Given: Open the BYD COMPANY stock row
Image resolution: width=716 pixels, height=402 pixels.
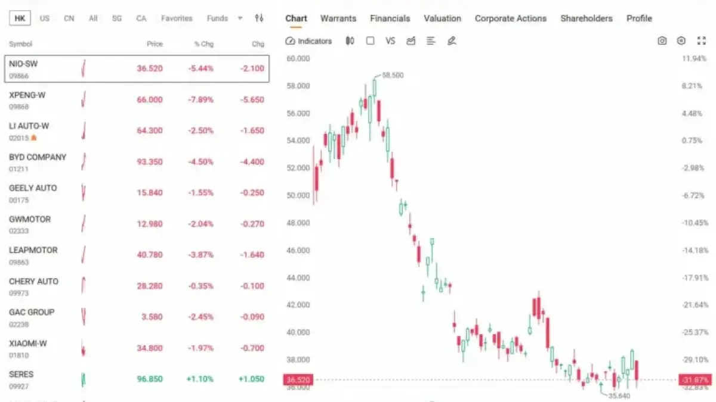Looking at the screenshot, I should coord(38,157).
